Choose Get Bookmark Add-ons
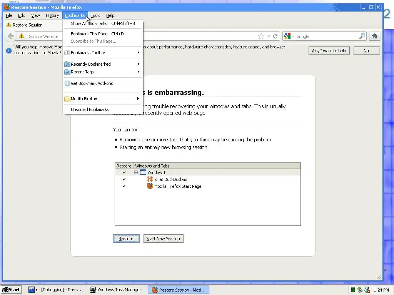The image size is (394, 295). pyautogui.click(x=103, y=83)
